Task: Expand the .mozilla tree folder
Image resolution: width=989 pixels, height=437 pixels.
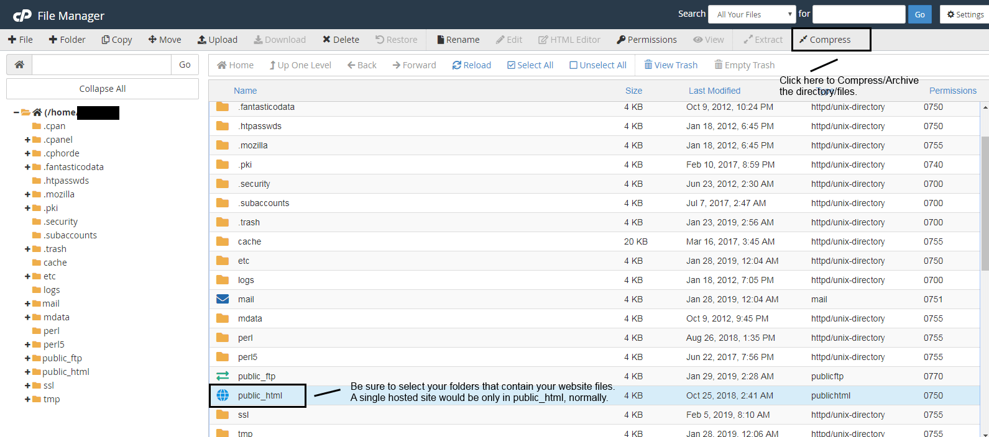Action: tap(27, 194)
